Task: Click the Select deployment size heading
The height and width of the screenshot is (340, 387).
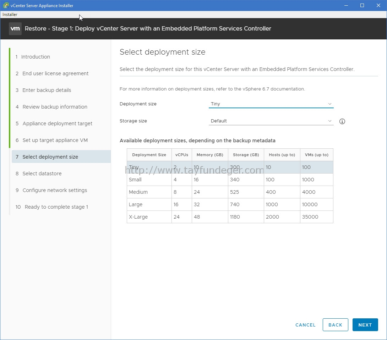Action: (x=162, y=52)
